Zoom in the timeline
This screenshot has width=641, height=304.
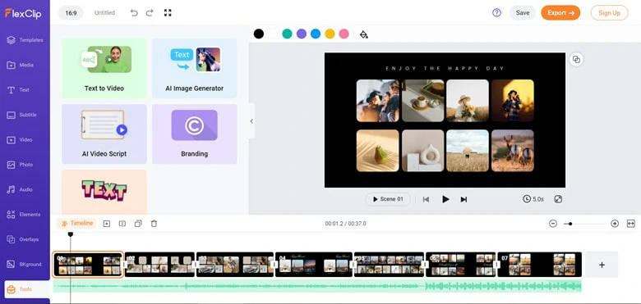point(615,224)
